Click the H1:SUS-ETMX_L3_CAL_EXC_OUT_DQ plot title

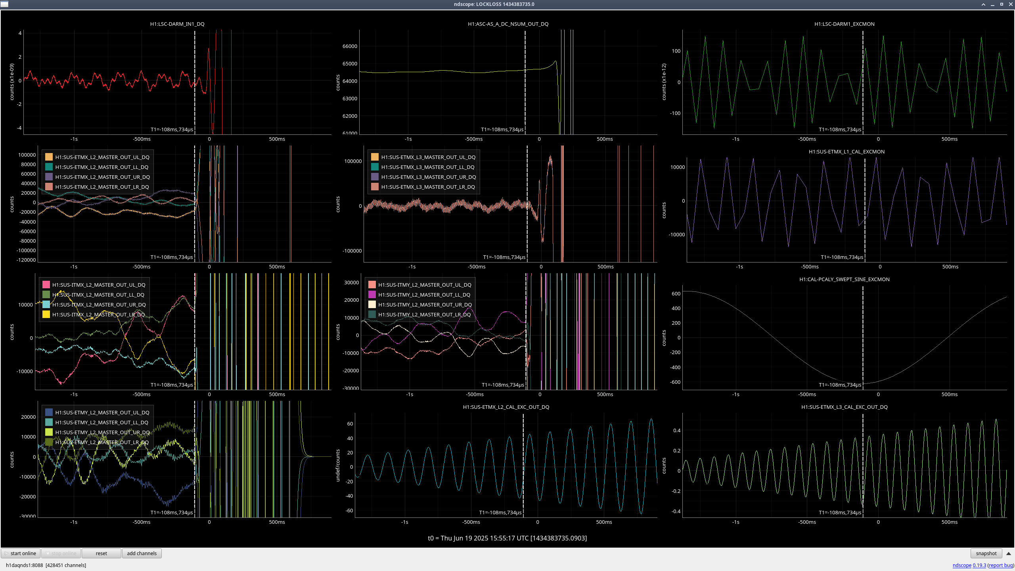tap(845, 407)
